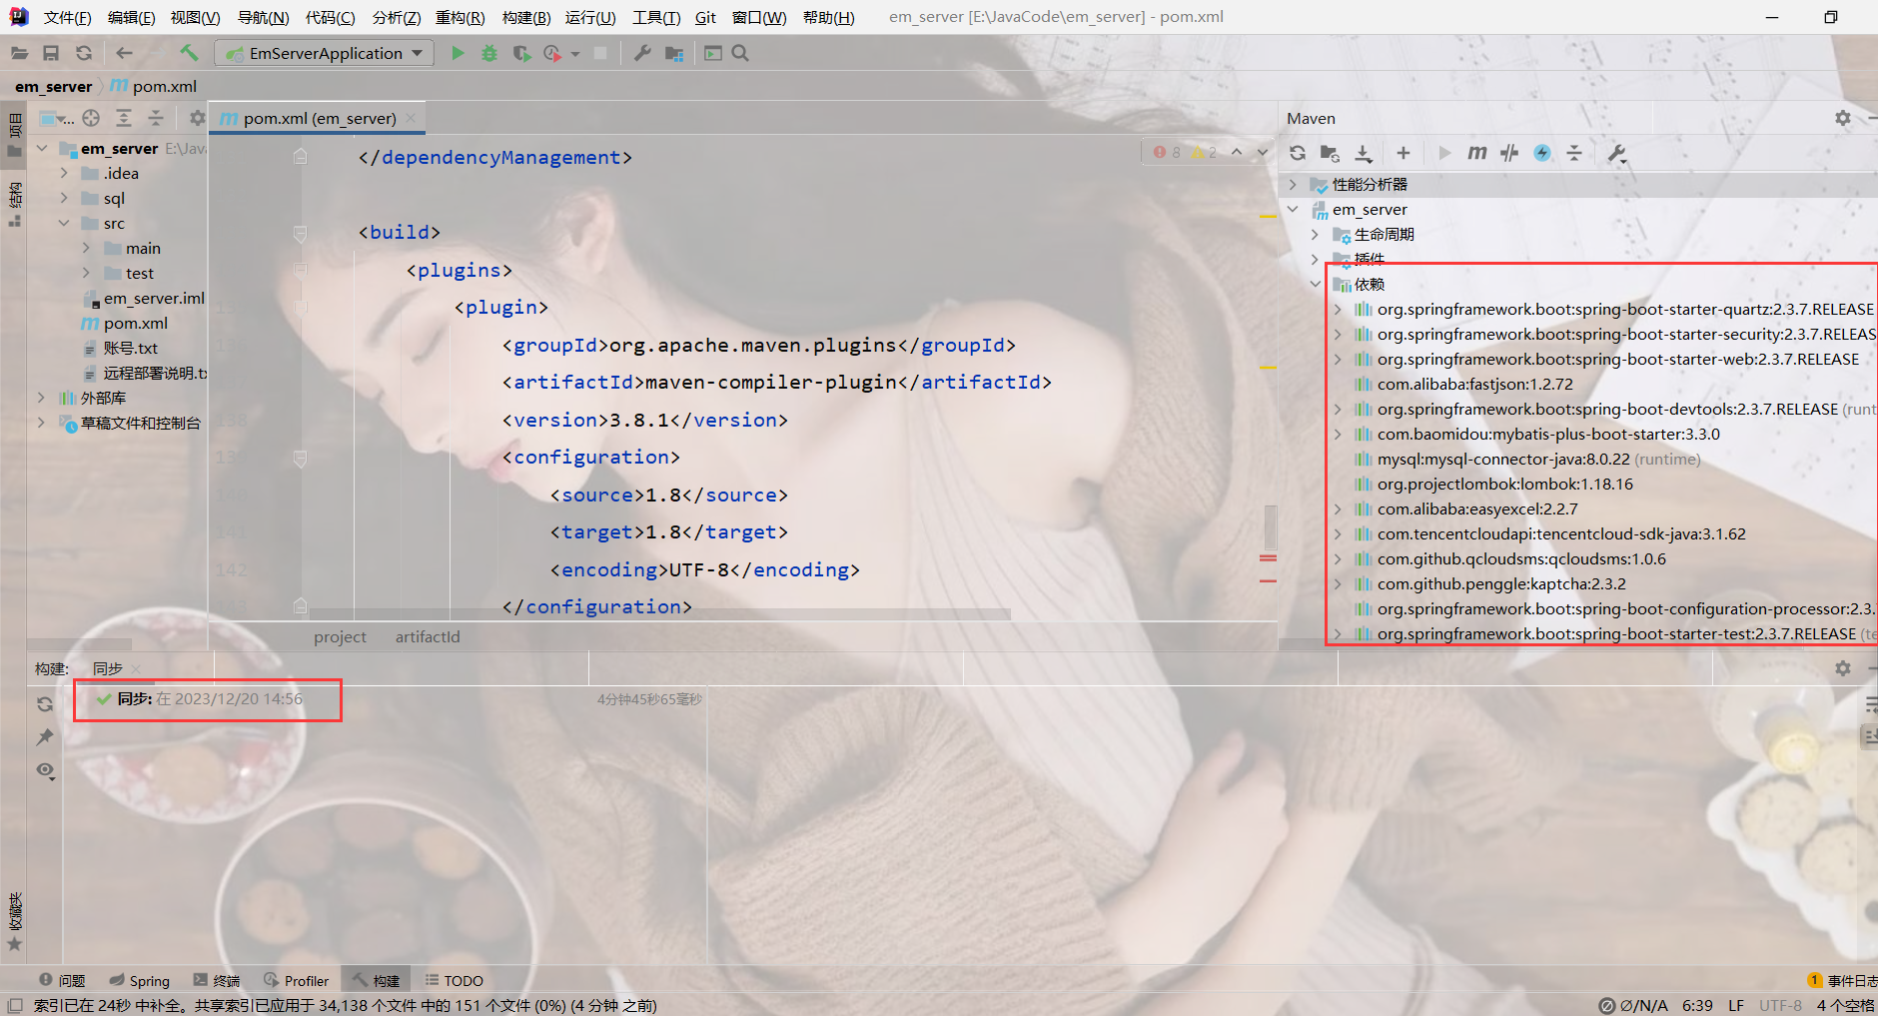
Task: Run EmServerApplication with green play button
Action: [x=458, y=53]
